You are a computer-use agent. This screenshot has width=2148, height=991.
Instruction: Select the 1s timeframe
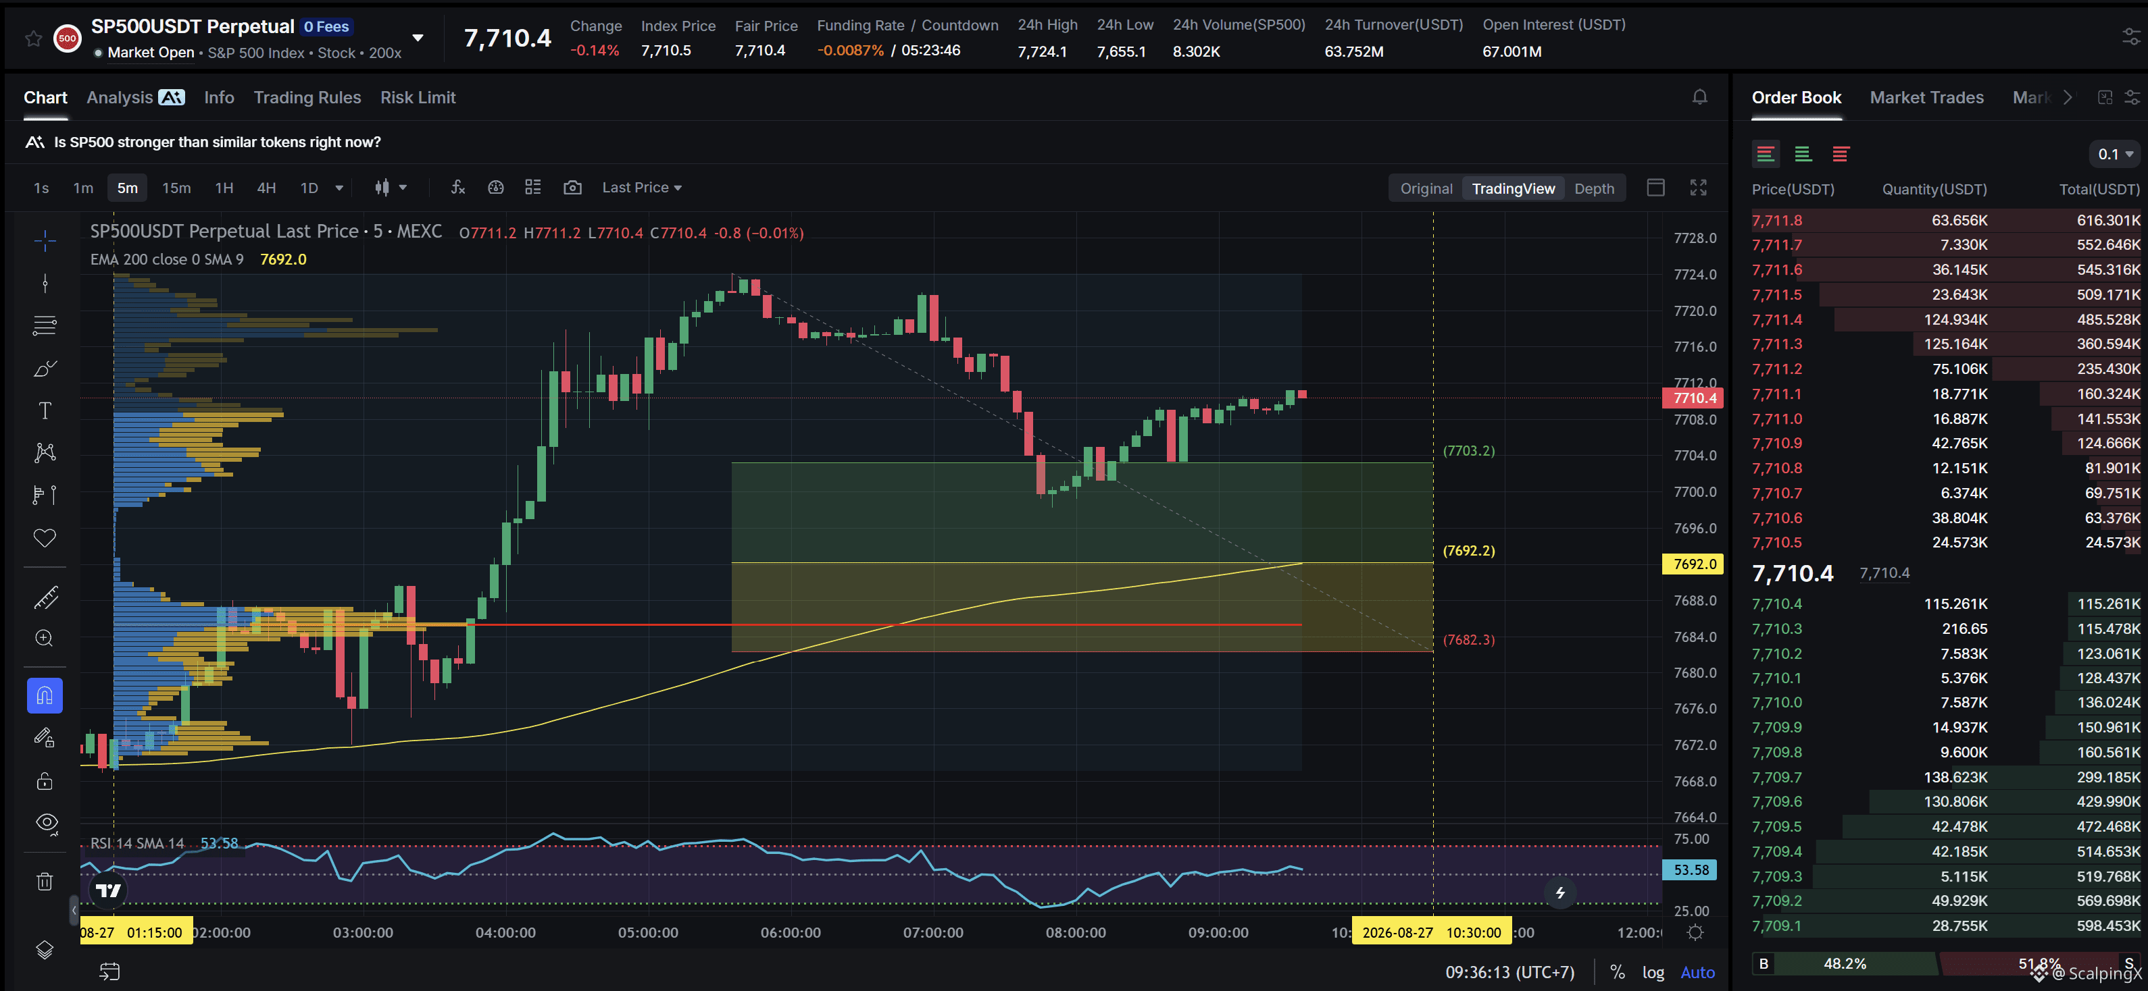[x=41, y=188]
